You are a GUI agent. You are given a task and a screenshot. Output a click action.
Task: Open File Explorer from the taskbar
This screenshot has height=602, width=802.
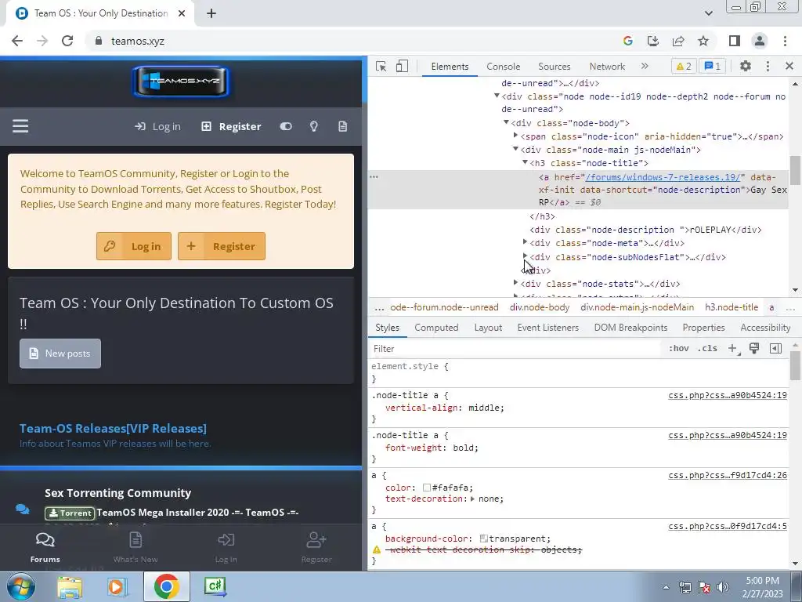pos(70,586)
